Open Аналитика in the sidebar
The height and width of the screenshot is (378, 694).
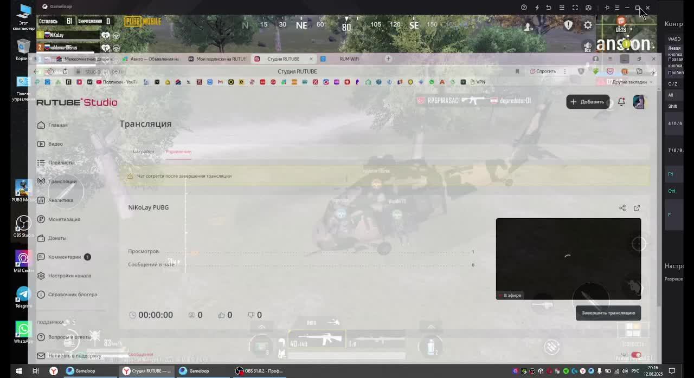click(55, 200)
